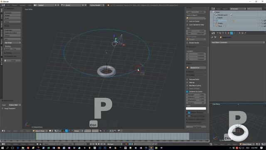Open the parent Type dropdown showing Follow Path
The width and height of the screenshot is (266, 150).
coord(15,105)
